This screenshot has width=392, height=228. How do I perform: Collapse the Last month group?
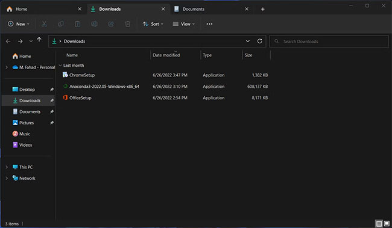(60, 66)
